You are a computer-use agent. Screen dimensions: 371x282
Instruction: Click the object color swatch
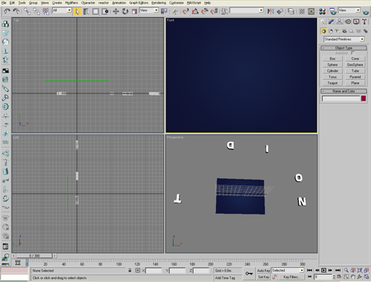point(364,99)
